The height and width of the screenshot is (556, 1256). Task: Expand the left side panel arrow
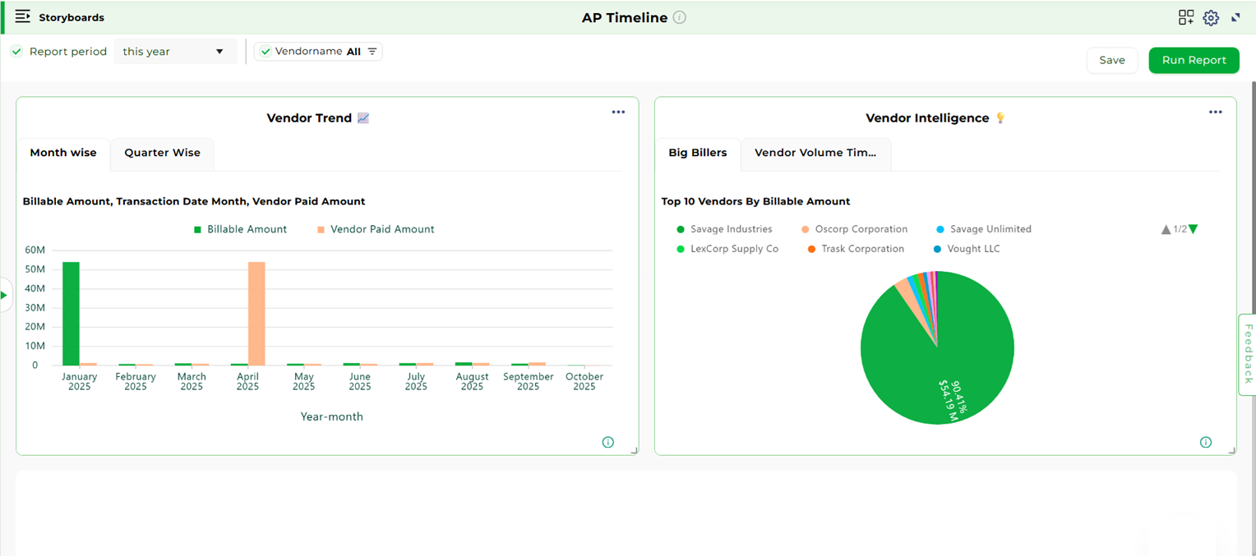(5, 295)
